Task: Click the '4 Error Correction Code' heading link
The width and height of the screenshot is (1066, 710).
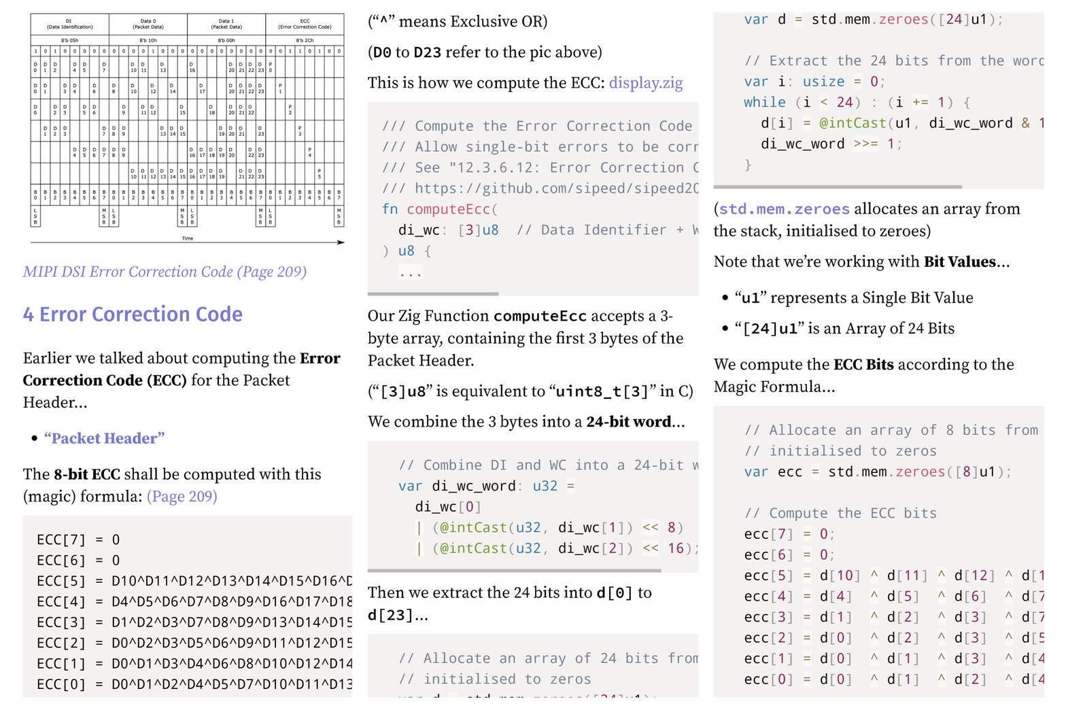Action: (133, 314)
